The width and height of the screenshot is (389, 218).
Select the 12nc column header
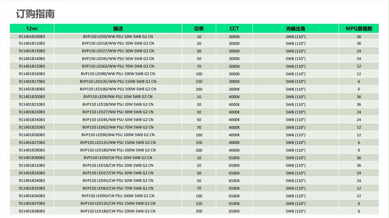tap(32, 28)
